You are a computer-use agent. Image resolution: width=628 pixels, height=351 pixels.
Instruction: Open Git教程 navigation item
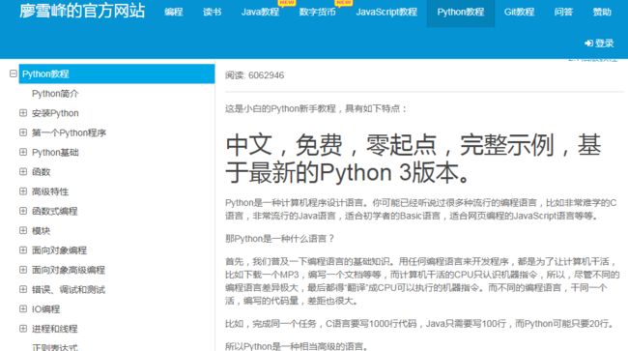pos(519,12)
